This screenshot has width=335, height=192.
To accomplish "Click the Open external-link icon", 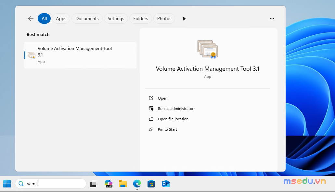I will pos(151,98).
